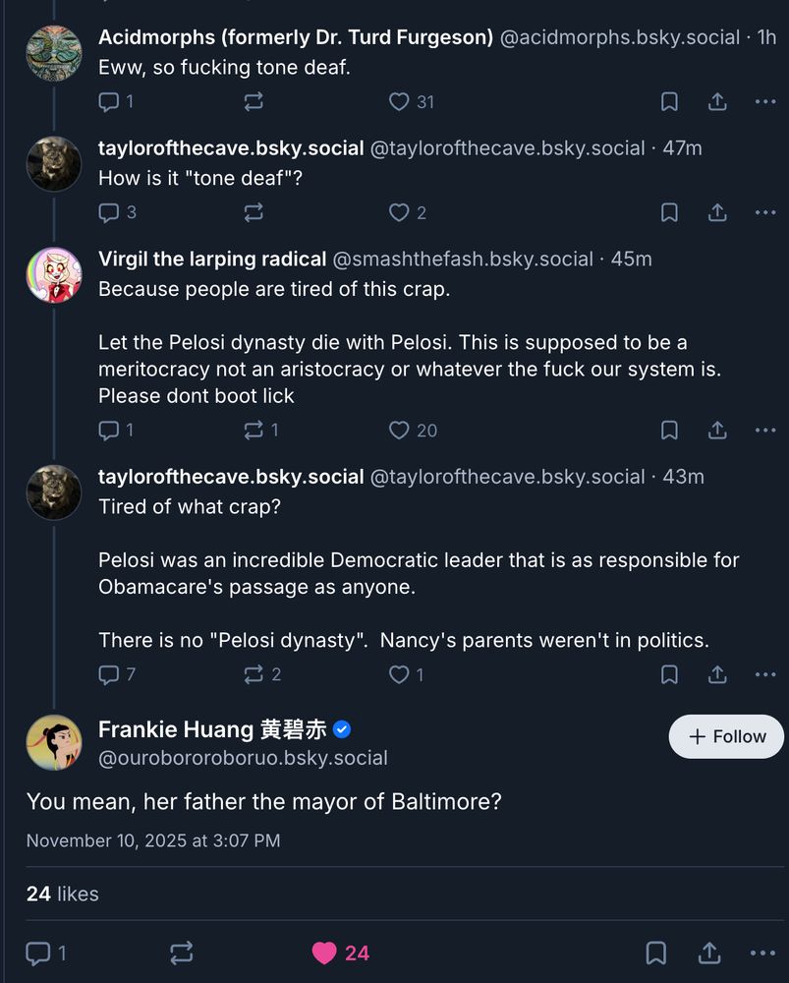Share taylorofthecave's "Tired of what crap?" reply
Image resolution: width=789 pixels, height=983 pixels.
click(717, 674)
